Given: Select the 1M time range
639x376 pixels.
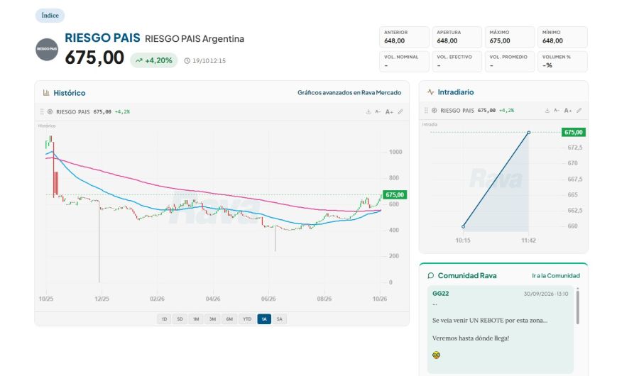Looking at the screenshot, I should (196, 319).
